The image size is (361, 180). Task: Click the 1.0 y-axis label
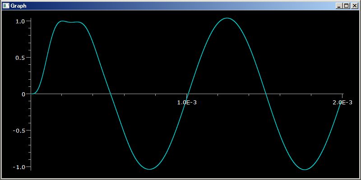coord(20,21)
